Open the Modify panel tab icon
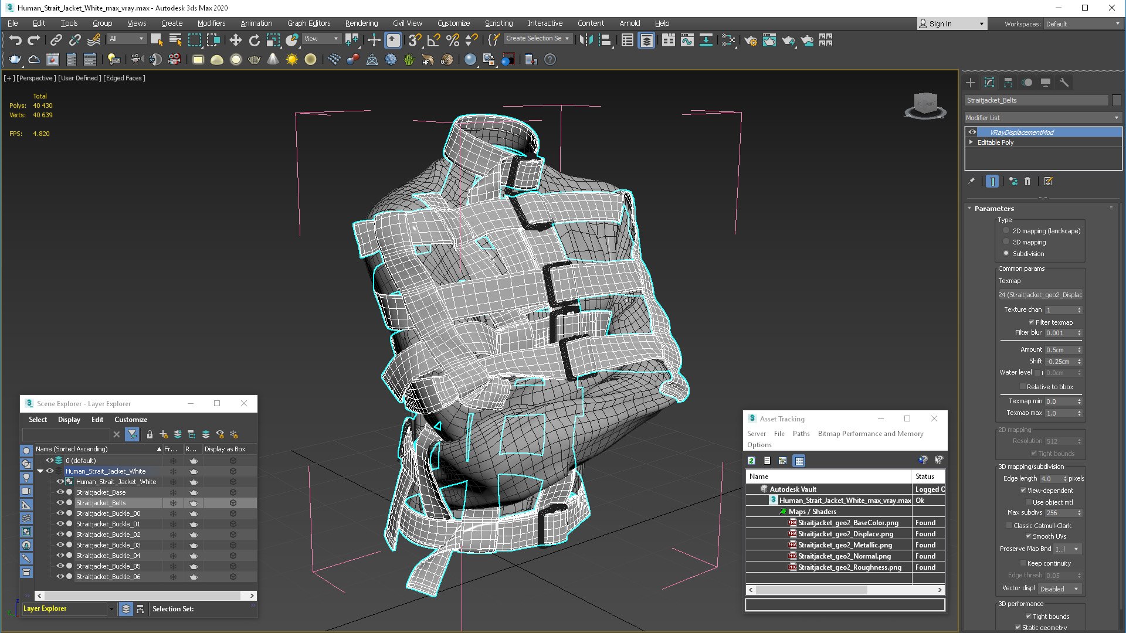The height and width of the screenshot is (633, 1126). click(x=989, y=83)
